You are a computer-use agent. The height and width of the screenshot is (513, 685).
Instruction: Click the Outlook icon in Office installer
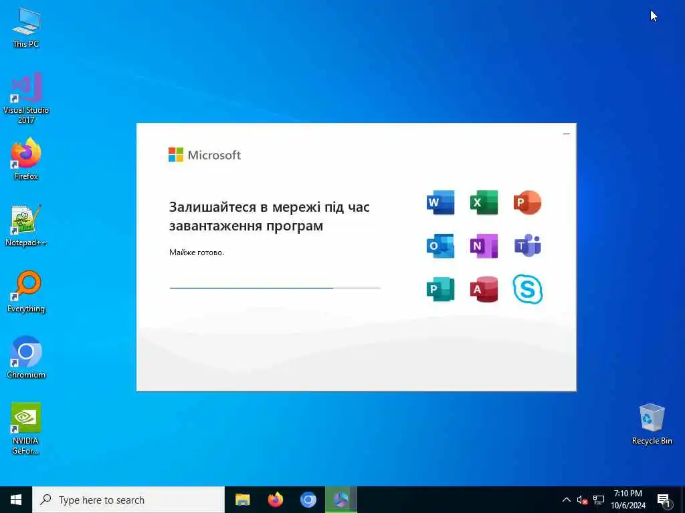[440, 246]
